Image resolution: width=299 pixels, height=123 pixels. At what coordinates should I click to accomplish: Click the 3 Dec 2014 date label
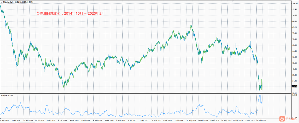click(16, 120)
